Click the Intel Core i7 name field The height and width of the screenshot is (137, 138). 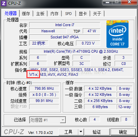tap(65, 25)
